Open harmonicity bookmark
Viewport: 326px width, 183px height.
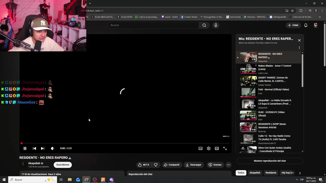(234, 17)
